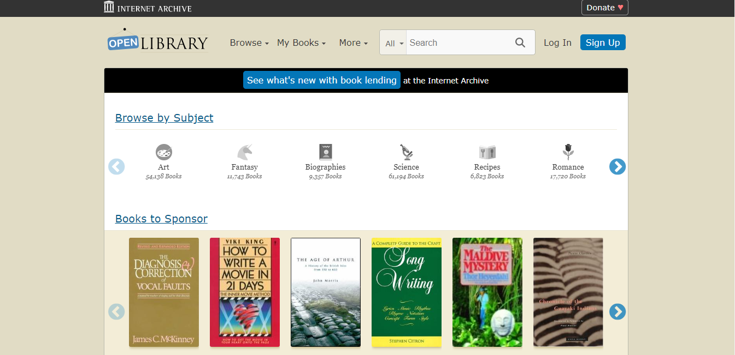Open the My Books menu
Viewport: 735px width, 355px height.
click(301, 43)
